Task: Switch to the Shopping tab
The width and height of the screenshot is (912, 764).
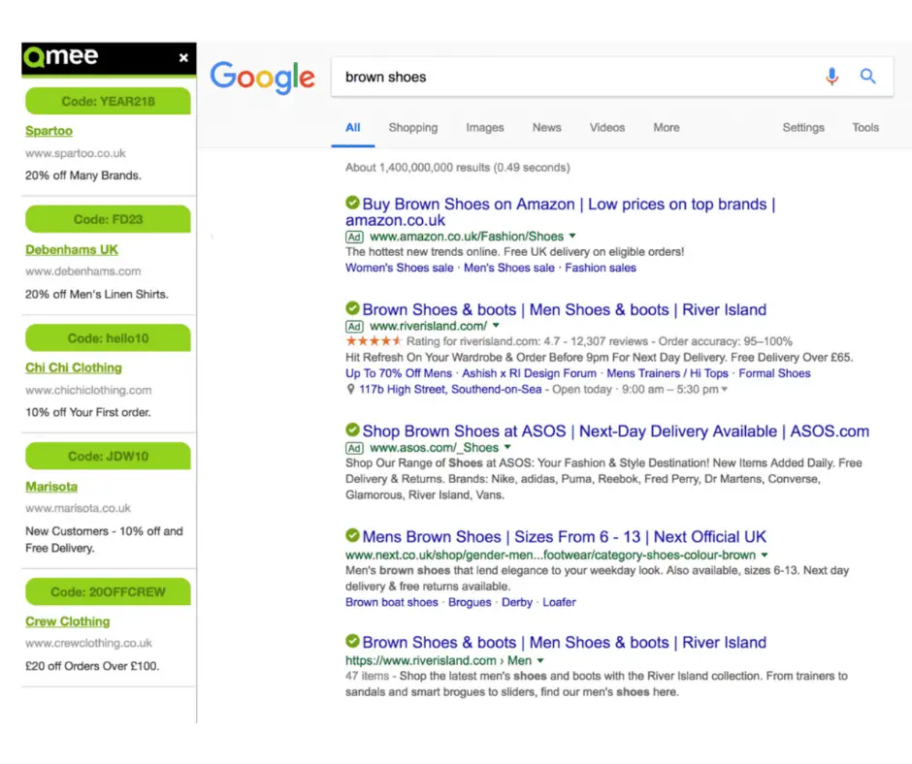Action: (x=413, y=127)
